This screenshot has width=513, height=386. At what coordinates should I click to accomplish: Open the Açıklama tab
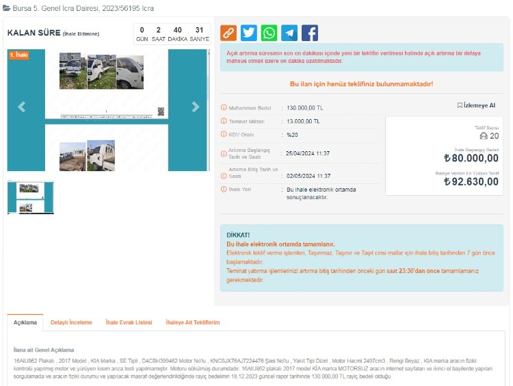(x=25, y=322)
